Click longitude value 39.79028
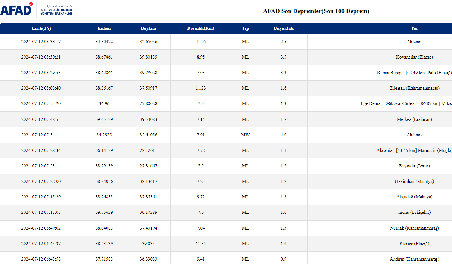This screenshot has width=452, height=264. 148,73
